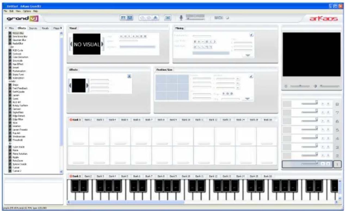Select layer 1 number button
Image resolution: width=345 pixels, height=211 pixels.
click(x=337, y=165)
